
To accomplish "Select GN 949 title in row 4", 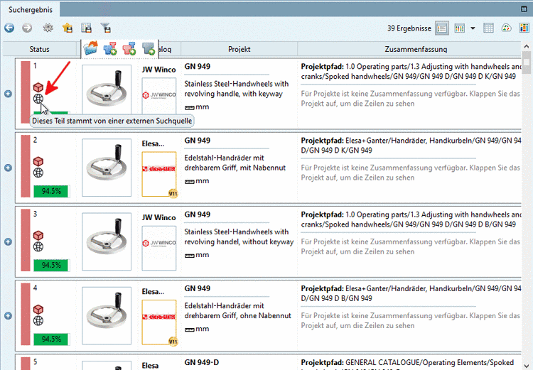I will point(197,288).
